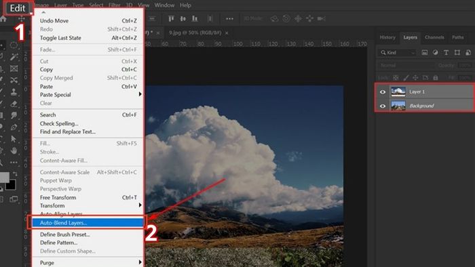The image size is (475, 267).
Task: Open the Normal blend mode dropdown
Action: point(405,65)
